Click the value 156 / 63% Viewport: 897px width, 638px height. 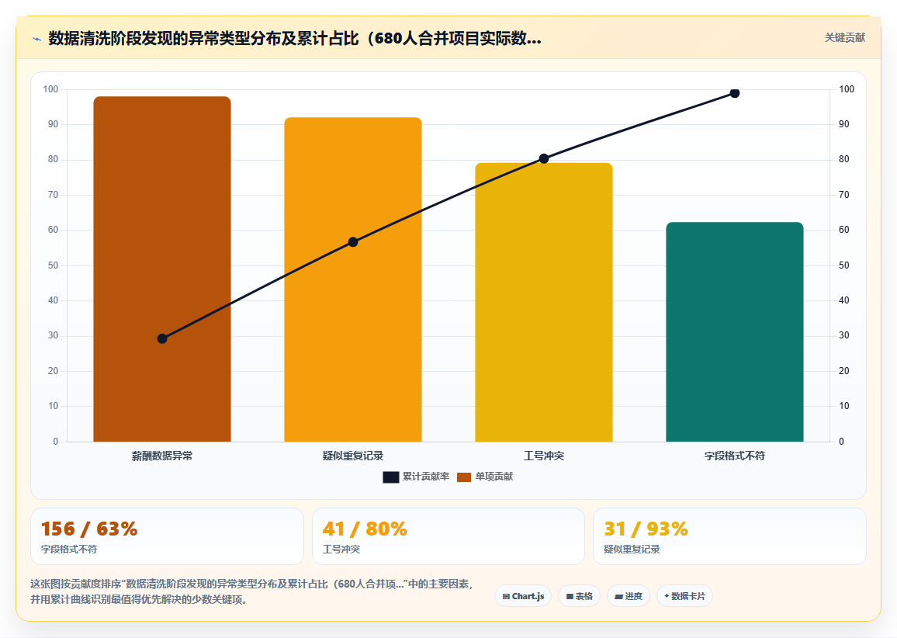click(89, 529)
